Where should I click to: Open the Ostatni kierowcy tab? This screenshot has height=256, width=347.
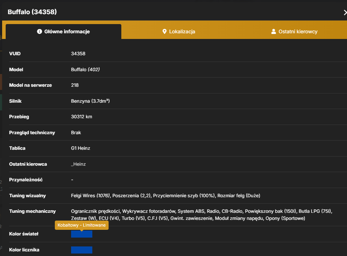(294, 32)
